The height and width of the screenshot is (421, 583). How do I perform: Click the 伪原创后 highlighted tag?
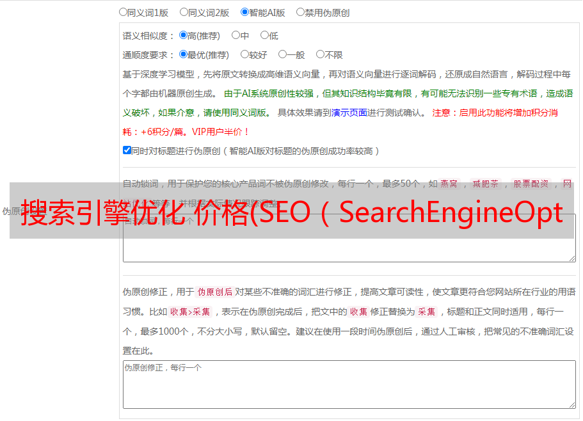pyautogui.click(x=214, y=292)
